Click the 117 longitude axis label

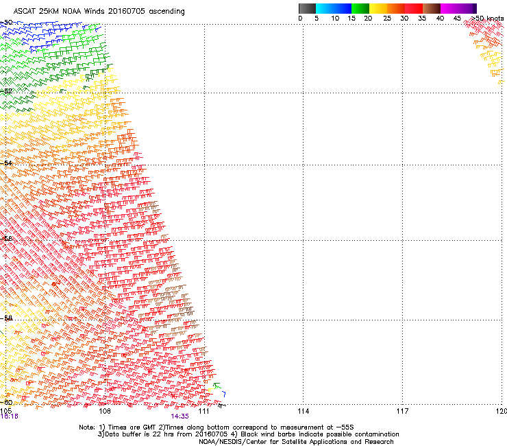click(x=402, y=411)
